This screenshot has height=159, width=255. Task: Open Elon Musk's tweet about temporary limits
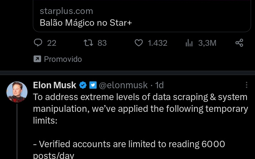[x=140, y=109]
